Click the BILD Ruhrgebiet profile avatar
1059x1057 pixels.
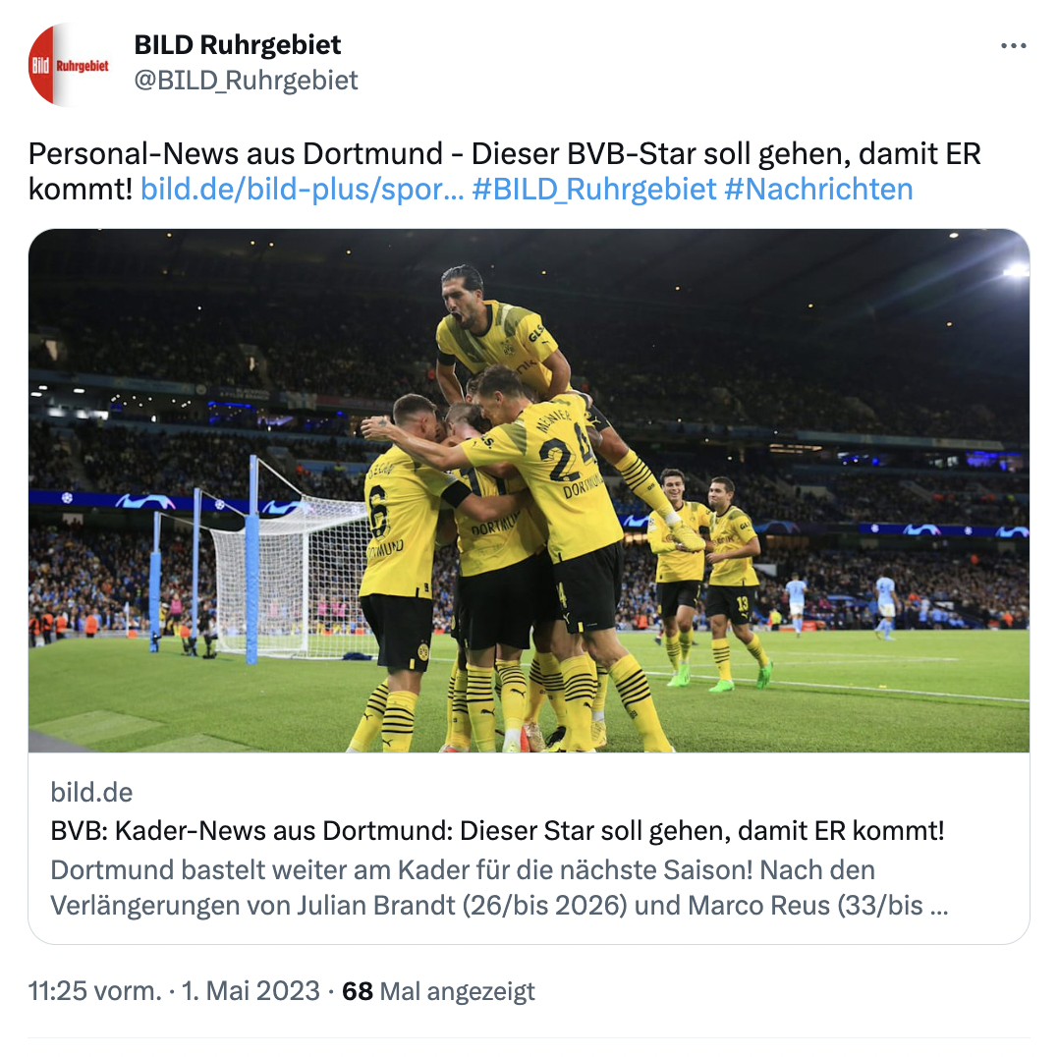pyautogui.click(x=69, y=65)
